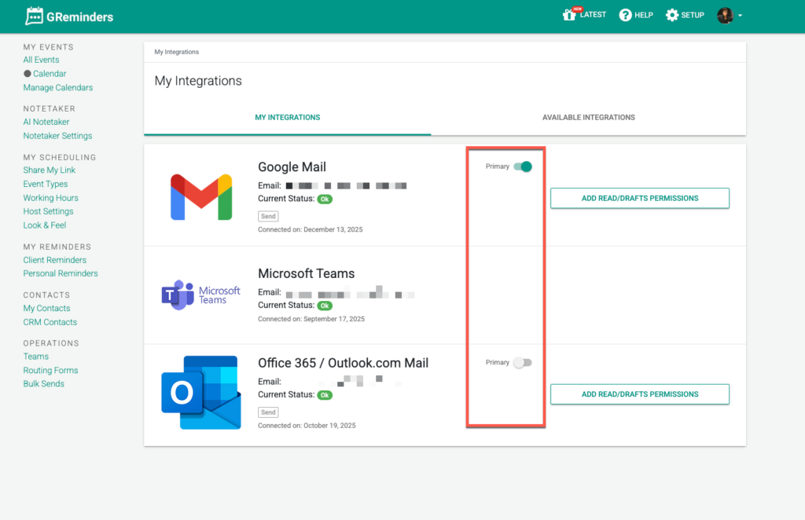Add read/drafts permissions for Google Mail
This screenshot has height=520, width=805.
pyautogui.click(x=639, y=198)
